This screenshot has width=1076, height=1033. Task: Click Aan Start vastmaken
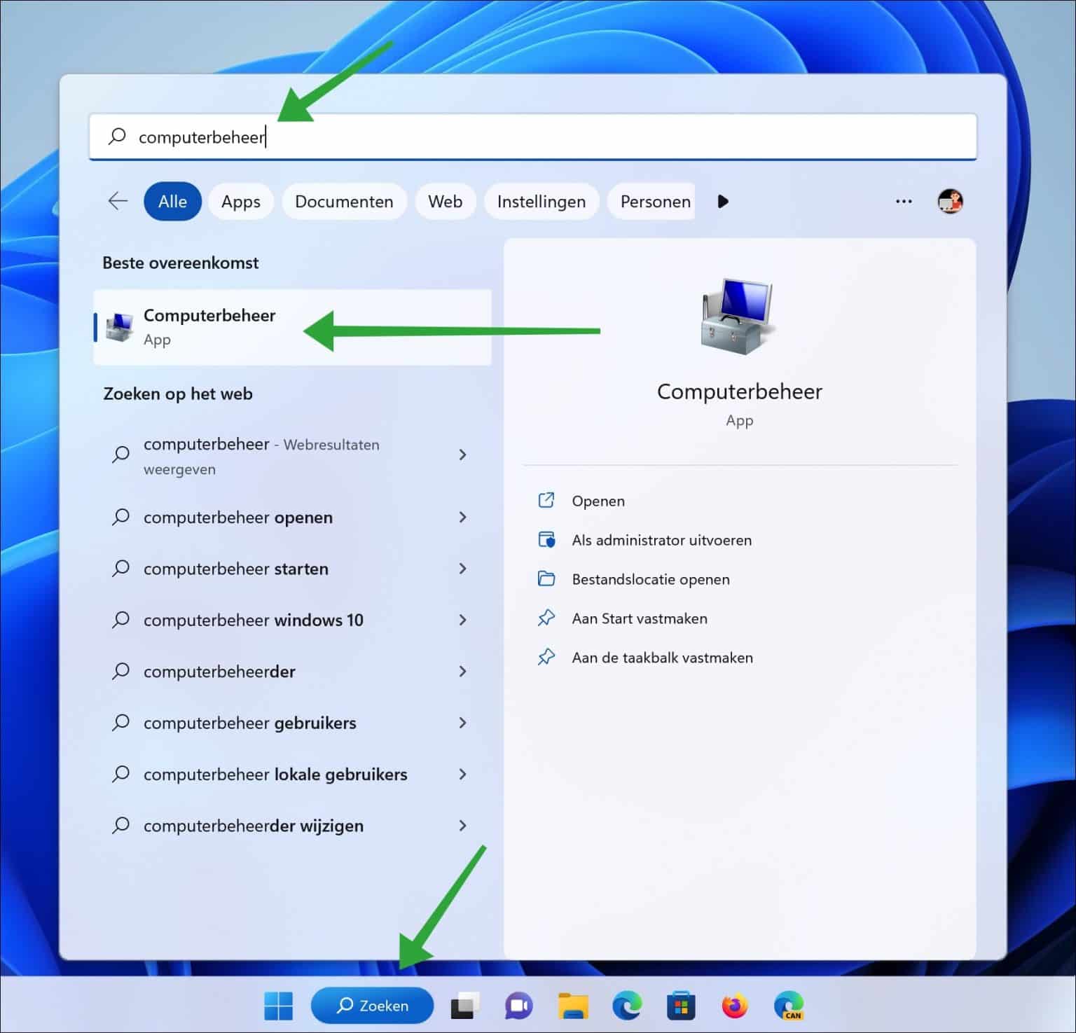coord(639,618)
